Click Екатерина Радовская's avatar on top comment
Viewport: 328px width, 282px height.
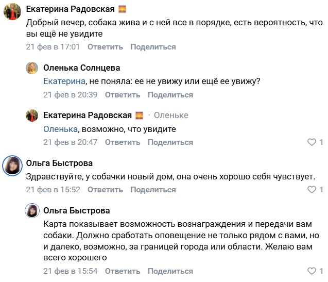(12, 11)
